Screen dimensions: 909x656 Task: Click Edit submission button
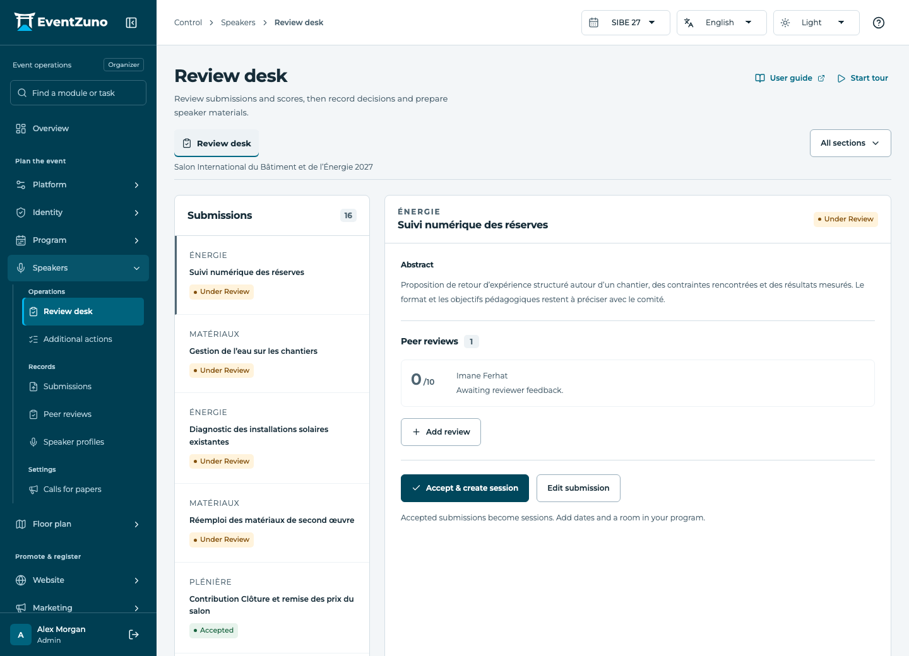(578, 488)
